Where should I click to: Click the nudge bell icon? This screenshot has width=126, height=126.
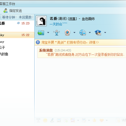click(x=94, y=120)
